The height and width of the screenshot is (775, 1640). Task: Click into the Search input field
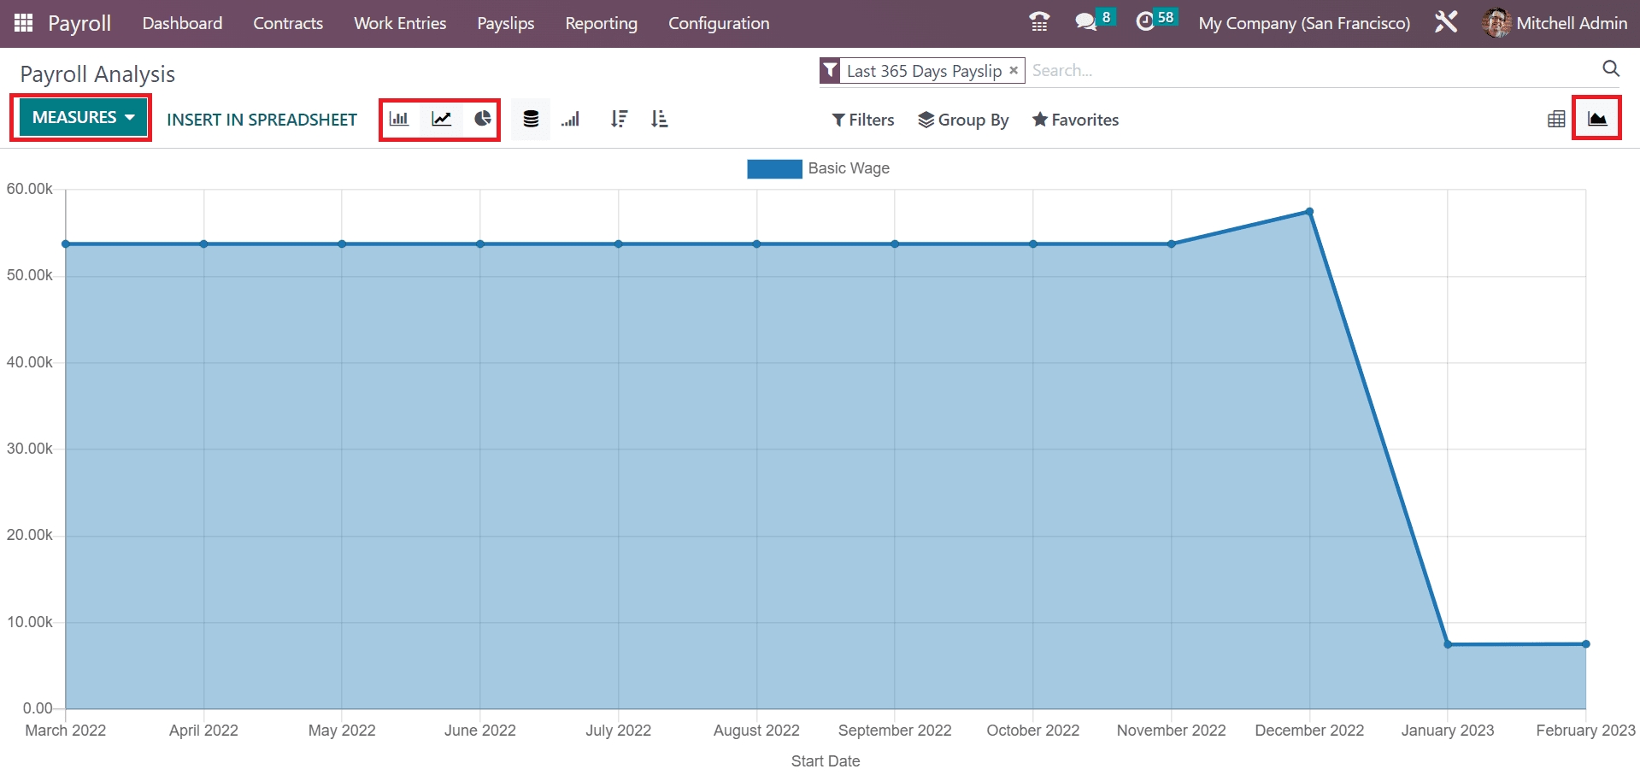(x=1308, y=71)
